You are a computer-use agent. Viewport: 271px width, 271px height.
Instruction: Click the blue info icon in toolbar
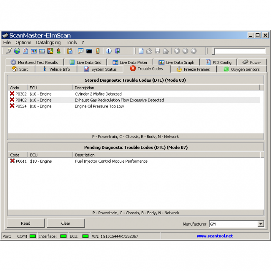[108, 51]
